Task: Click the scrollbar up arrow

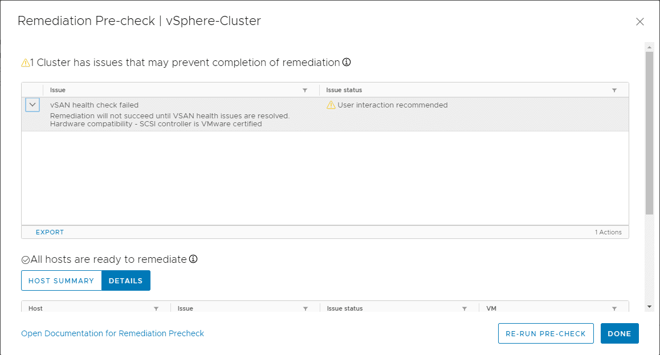Action: pyautogui.click(x=649, y=46)
